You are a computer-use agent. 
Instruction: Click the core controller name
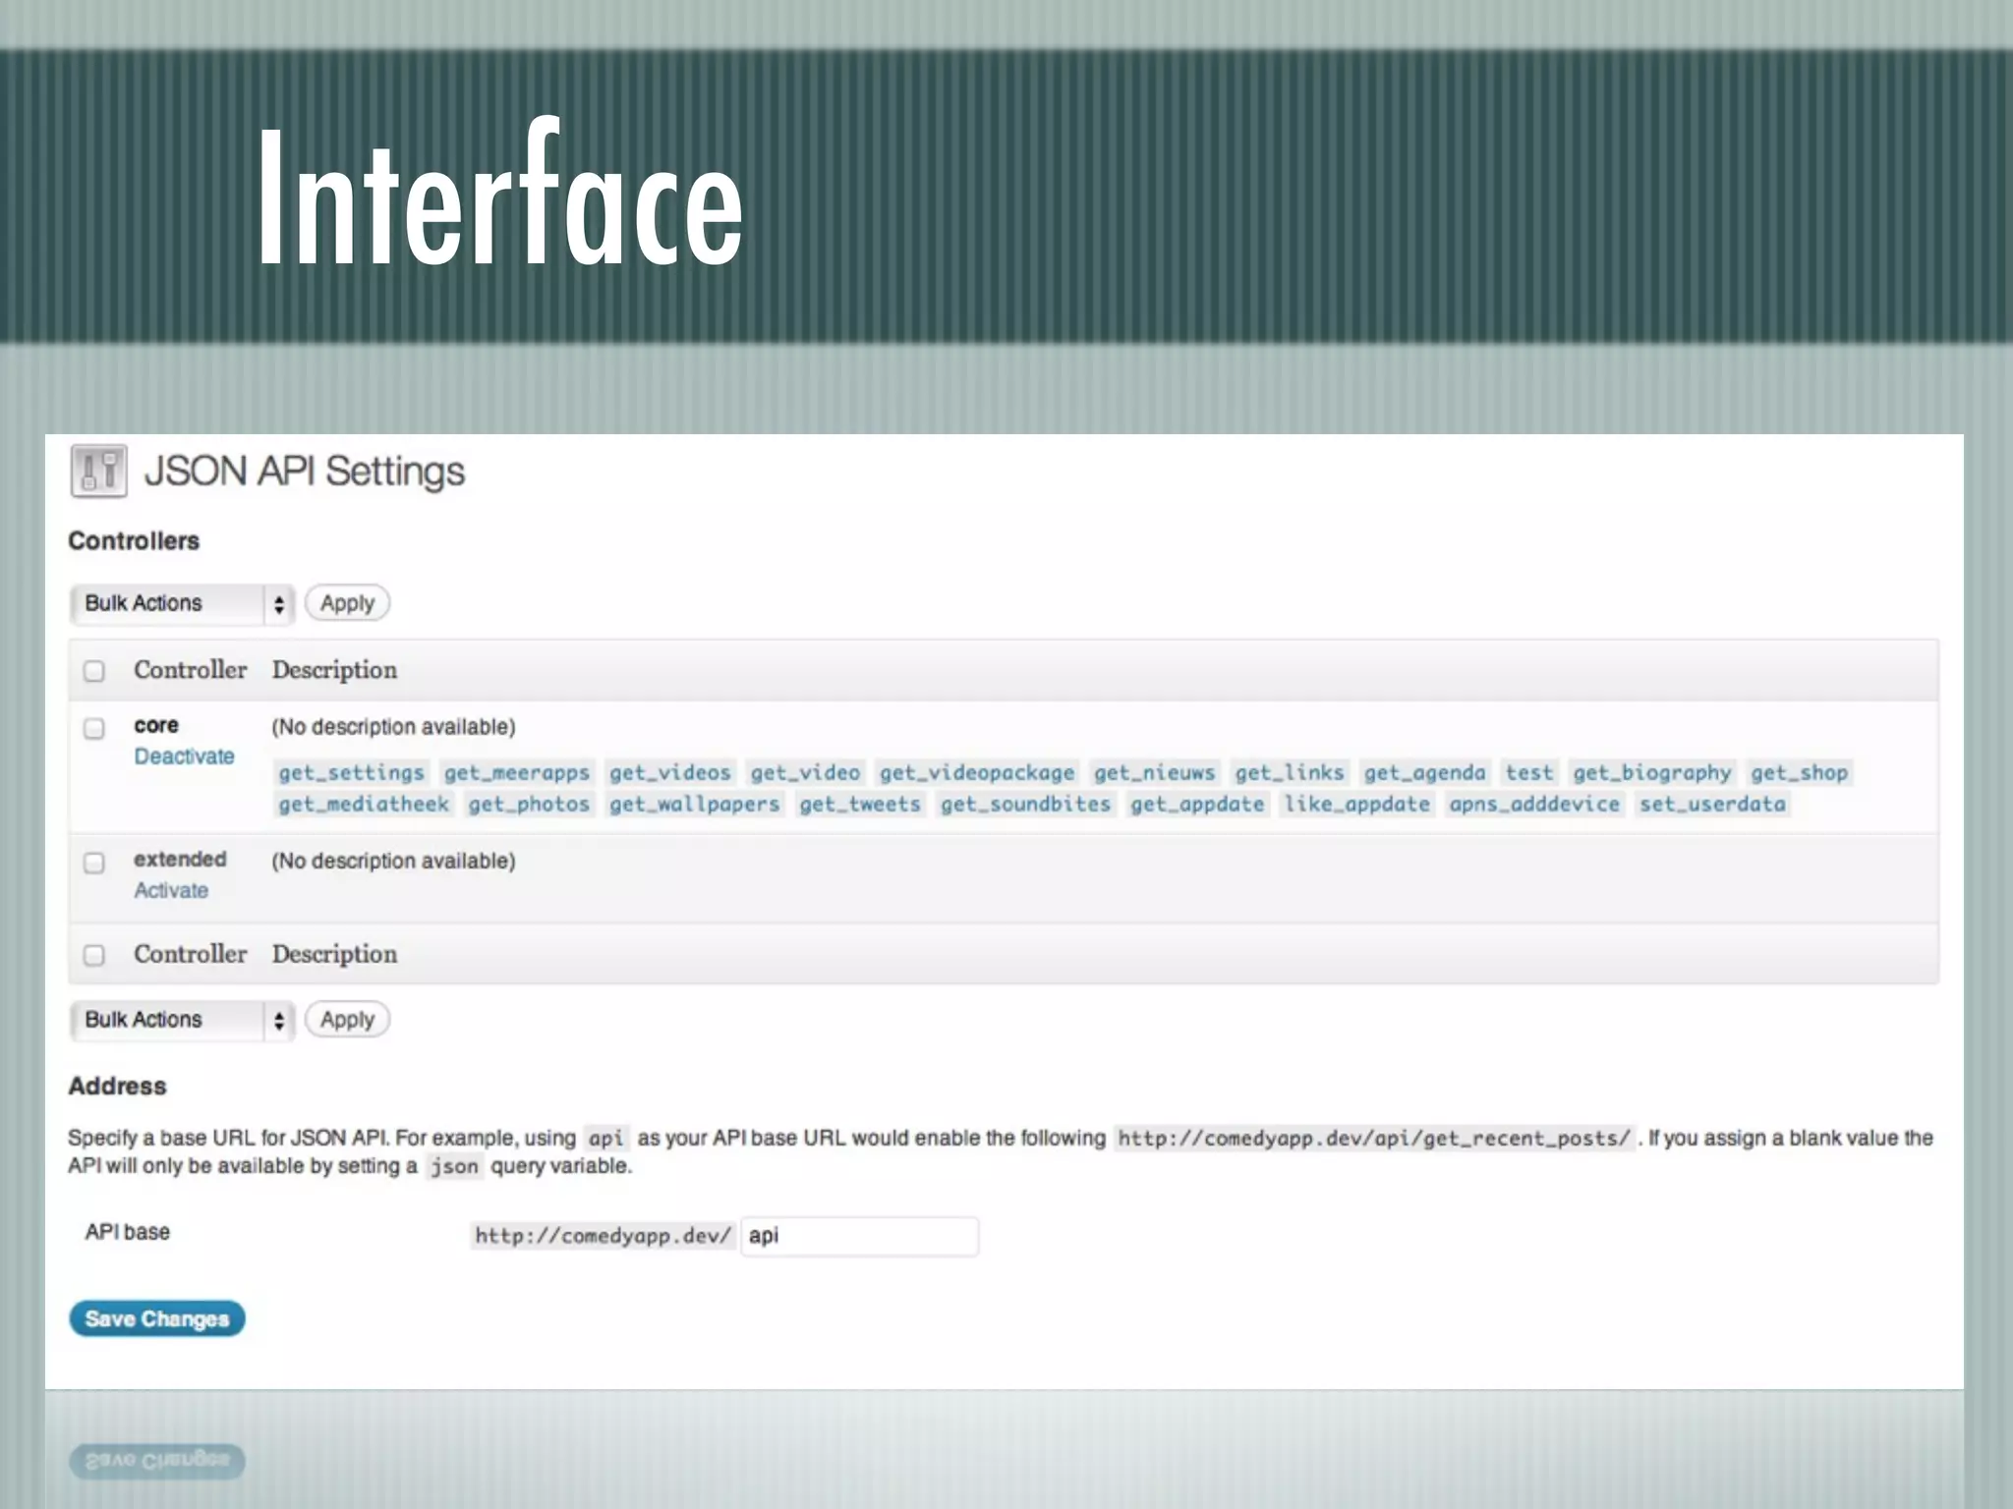(156, 725)
